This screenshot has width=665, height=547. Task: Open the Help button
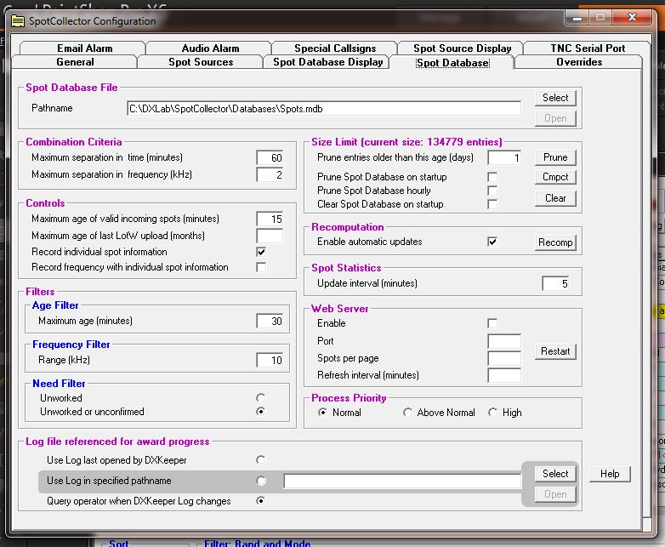pos(610,474)
